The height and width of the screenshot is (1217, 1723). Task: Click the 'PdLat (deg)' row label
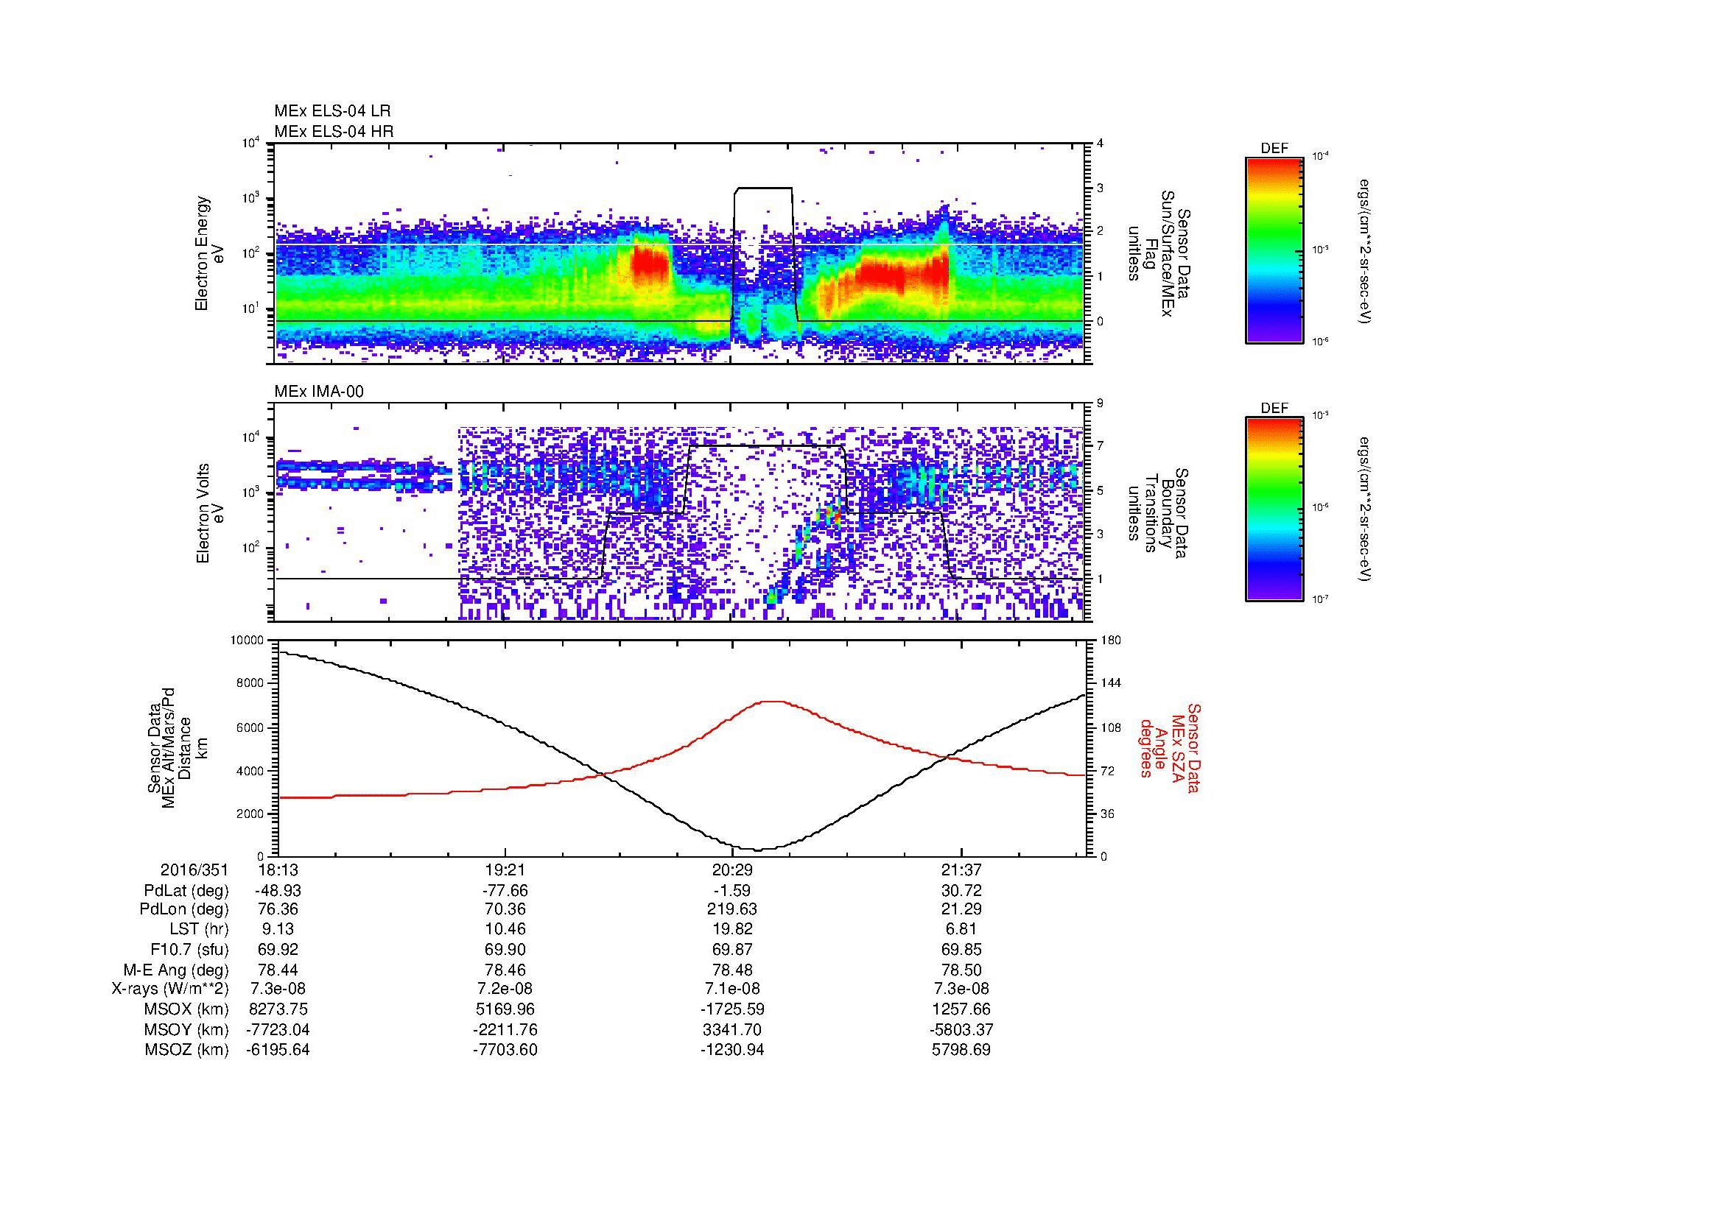click(x=186, y=891)
